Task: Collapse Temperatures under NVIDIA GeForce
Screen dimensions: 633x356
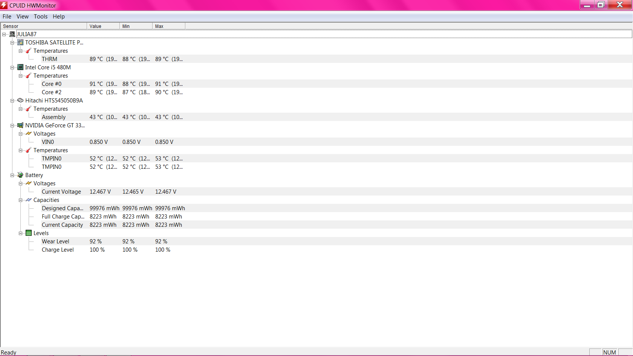Action: pos(21,150)
